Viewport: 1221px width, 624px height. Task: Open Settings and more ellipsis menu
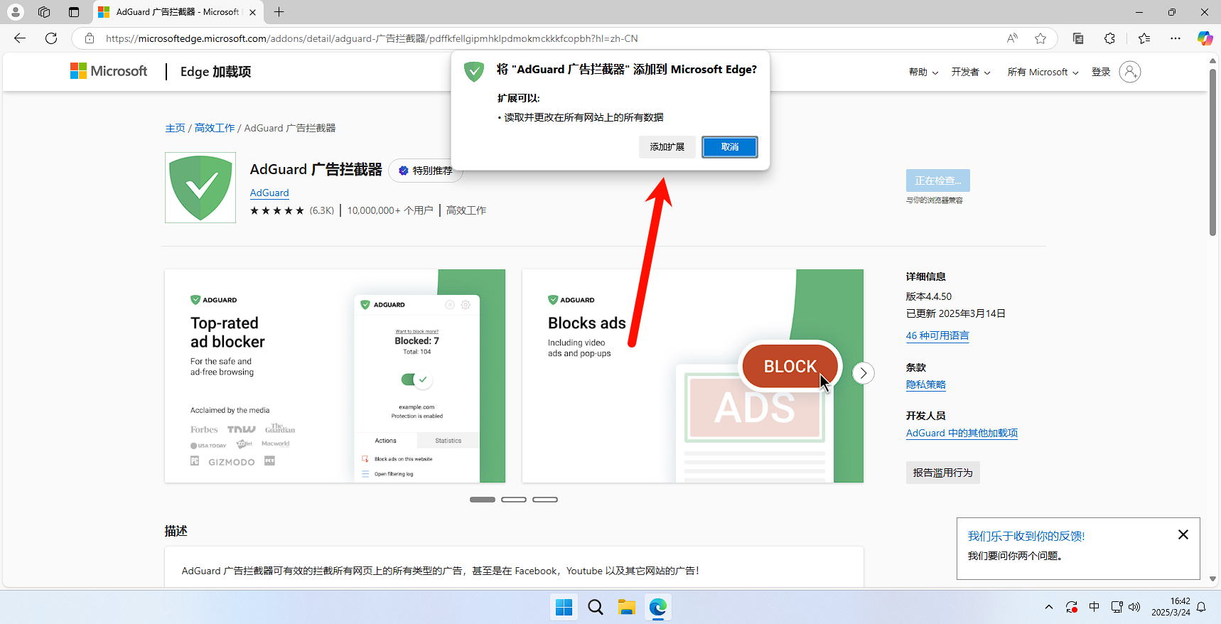click(1176, 38)
